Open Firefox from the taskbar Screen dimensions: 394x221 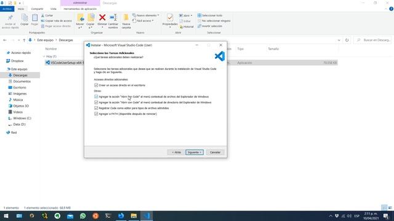pyautogui.click(x=121, y=215)
